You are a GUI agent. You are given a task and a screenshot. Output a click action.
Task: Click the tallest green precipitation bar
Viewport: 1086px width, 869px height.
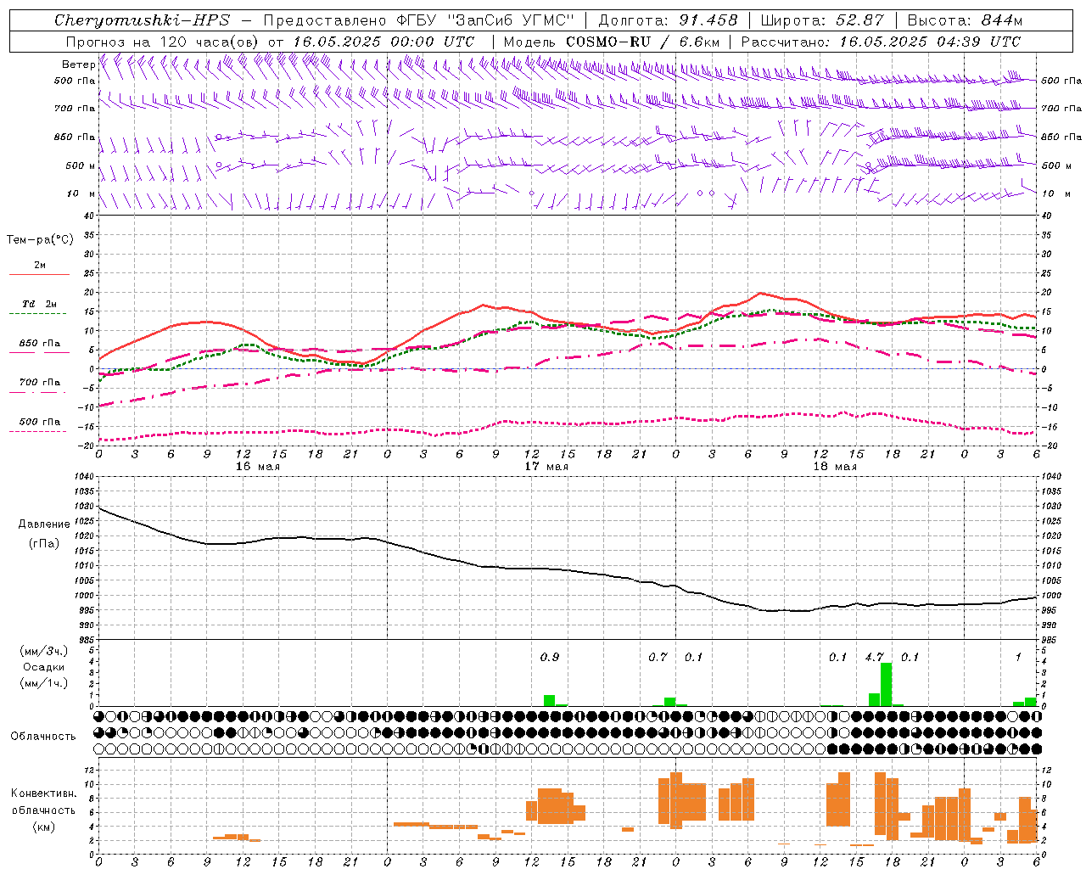886,684
